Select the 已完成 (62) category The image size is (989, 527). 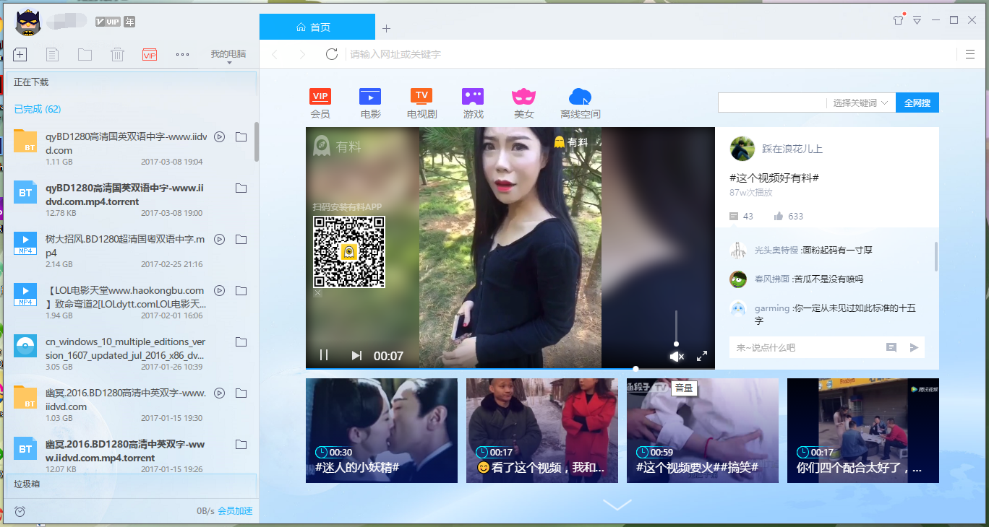(36, 108)
